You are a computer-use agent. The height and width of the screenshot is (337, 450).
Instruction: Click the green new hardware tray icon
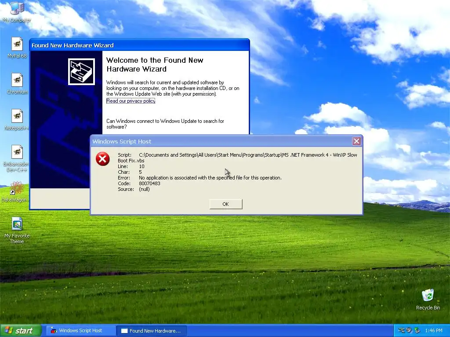[417, 330]
